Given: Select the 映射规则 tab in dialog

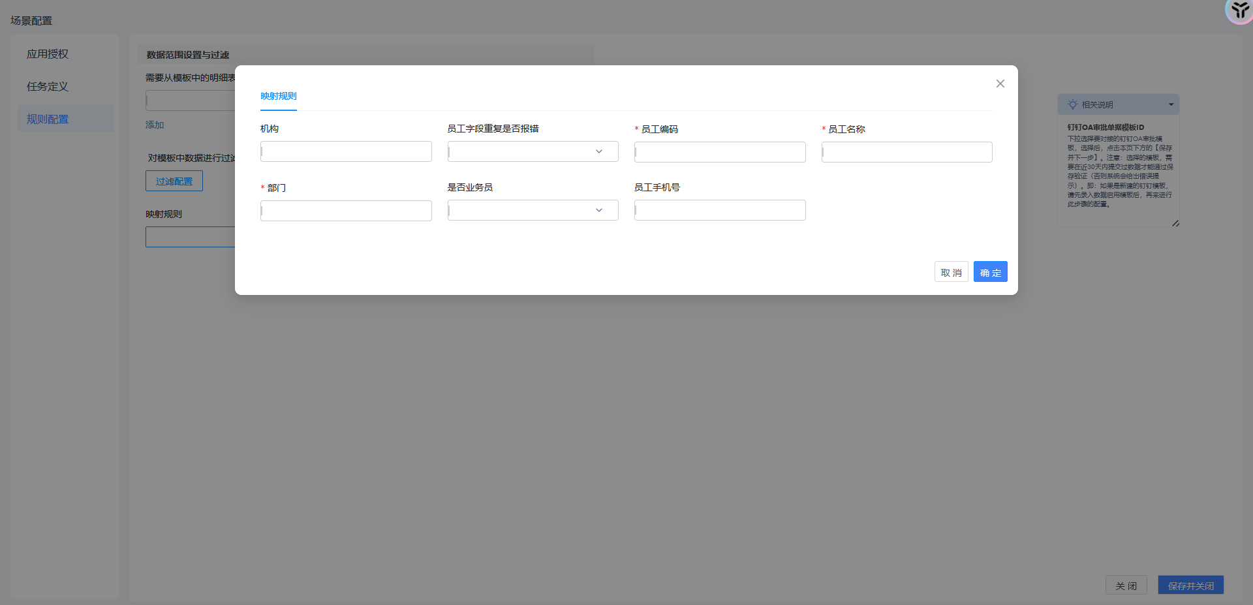Looking at the screenshot, I should tap(278, 96).
